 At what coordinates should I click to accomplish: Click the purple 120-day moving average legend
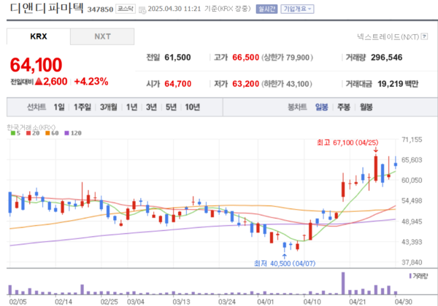74,133
